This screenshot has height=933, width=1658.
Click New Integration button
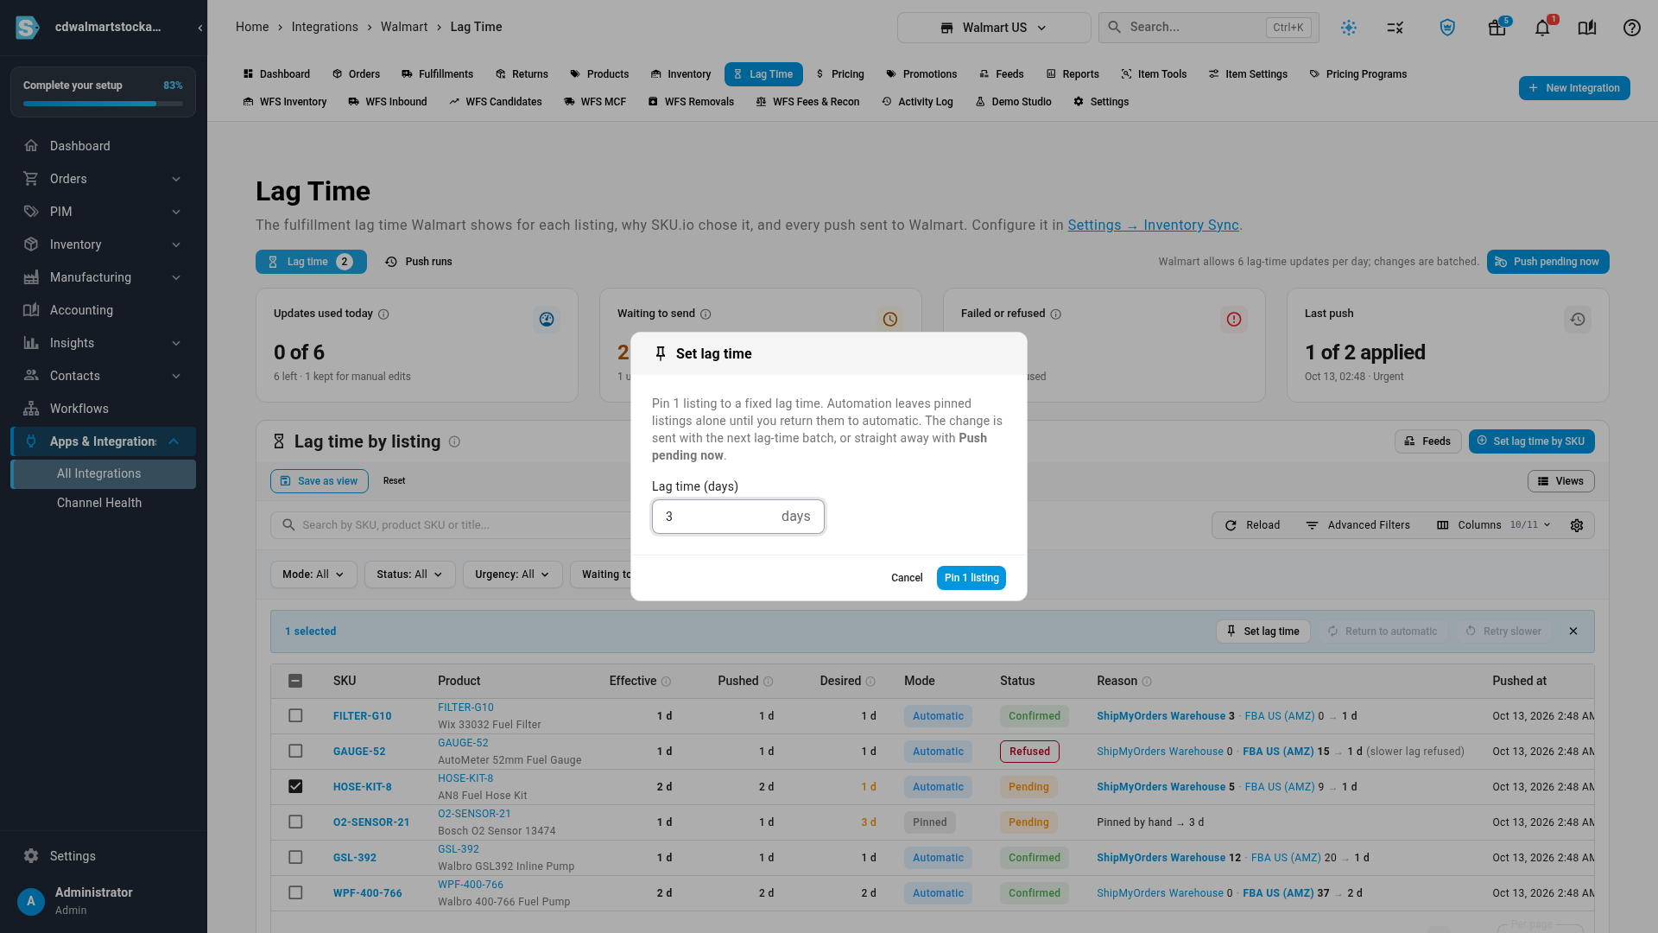click(1574, 88)
